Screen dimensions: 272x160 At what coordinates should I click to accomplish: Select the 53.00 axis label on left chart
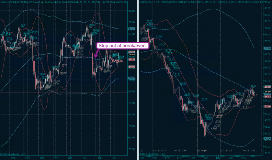point(132,138)
